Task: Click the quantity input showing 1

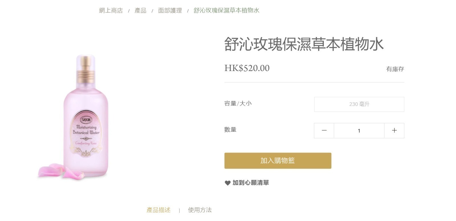Action: (x=359, y=130)
